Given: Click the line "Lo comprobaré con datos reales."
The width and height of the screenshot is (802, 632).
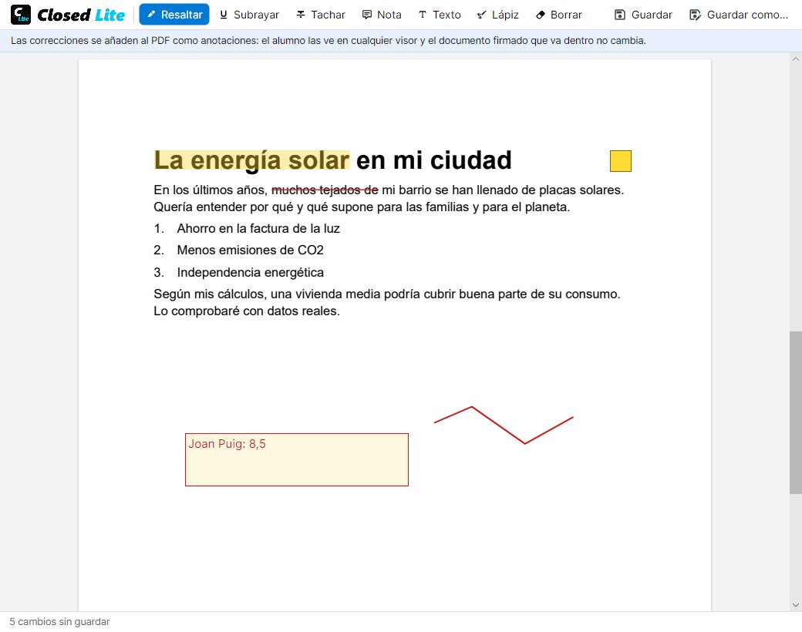Looking at the screenshot, I should [247, 311].
